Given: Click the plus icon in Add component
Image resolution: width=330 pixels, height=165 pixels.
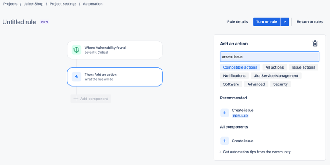Looking at the screenshot, I should pos(76,99).
